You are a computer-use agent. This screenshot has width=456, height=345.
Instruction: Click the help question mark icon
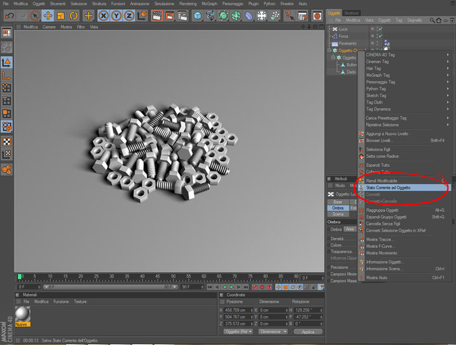tap(289, 15)
